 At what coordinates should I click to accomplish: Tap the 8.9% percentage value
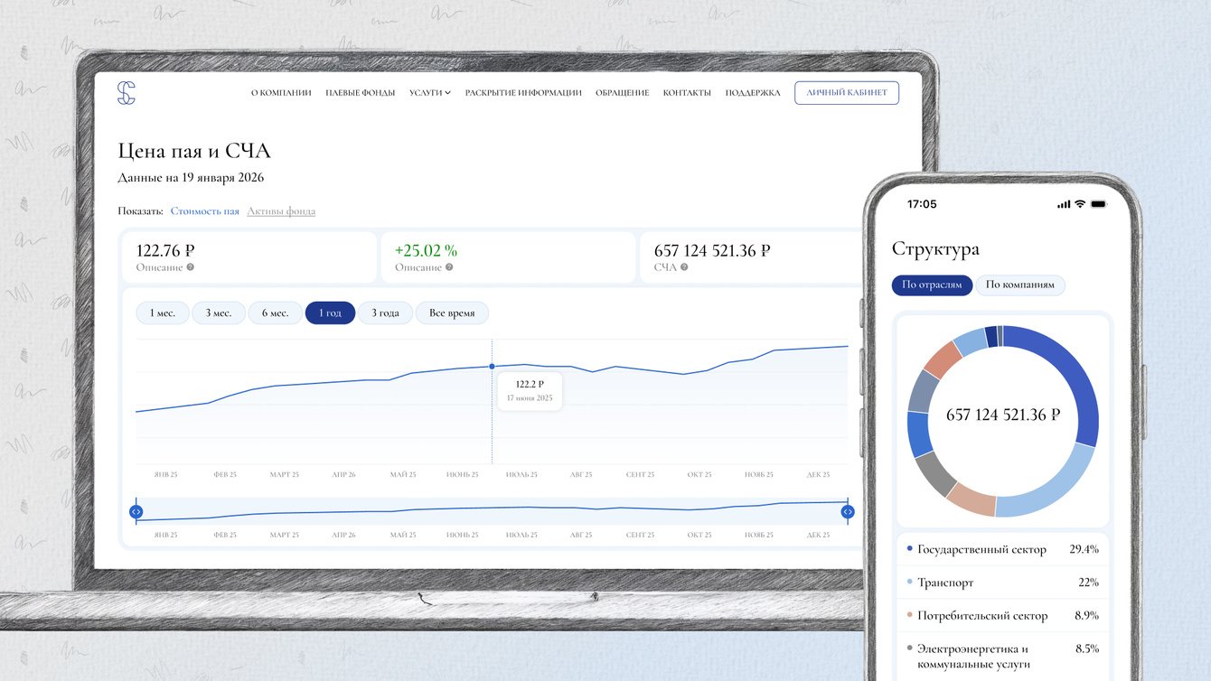(1086, 616)
